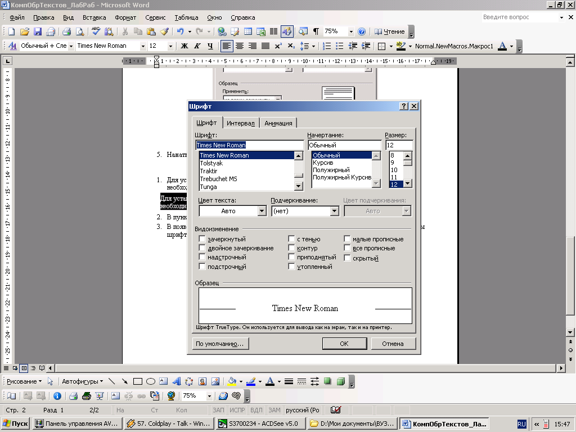Open the toolbar font size dropdown

pos(170,46)
